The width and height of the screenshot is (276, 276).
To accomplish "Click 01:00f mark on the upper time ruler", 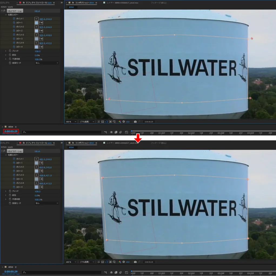I will (x=162, y=133).
